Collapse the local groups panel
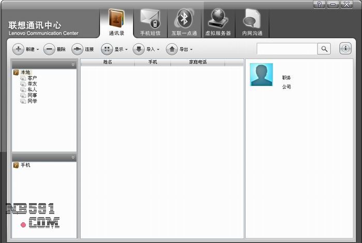Viewport: 362px width, 243px height. (x=73, y=64)
